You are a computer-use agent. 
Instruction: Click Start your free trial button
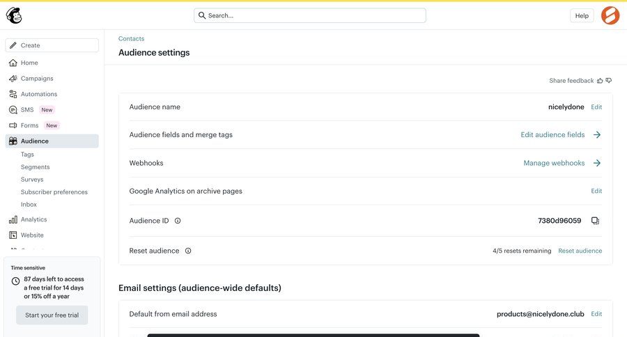pos(52,315)
